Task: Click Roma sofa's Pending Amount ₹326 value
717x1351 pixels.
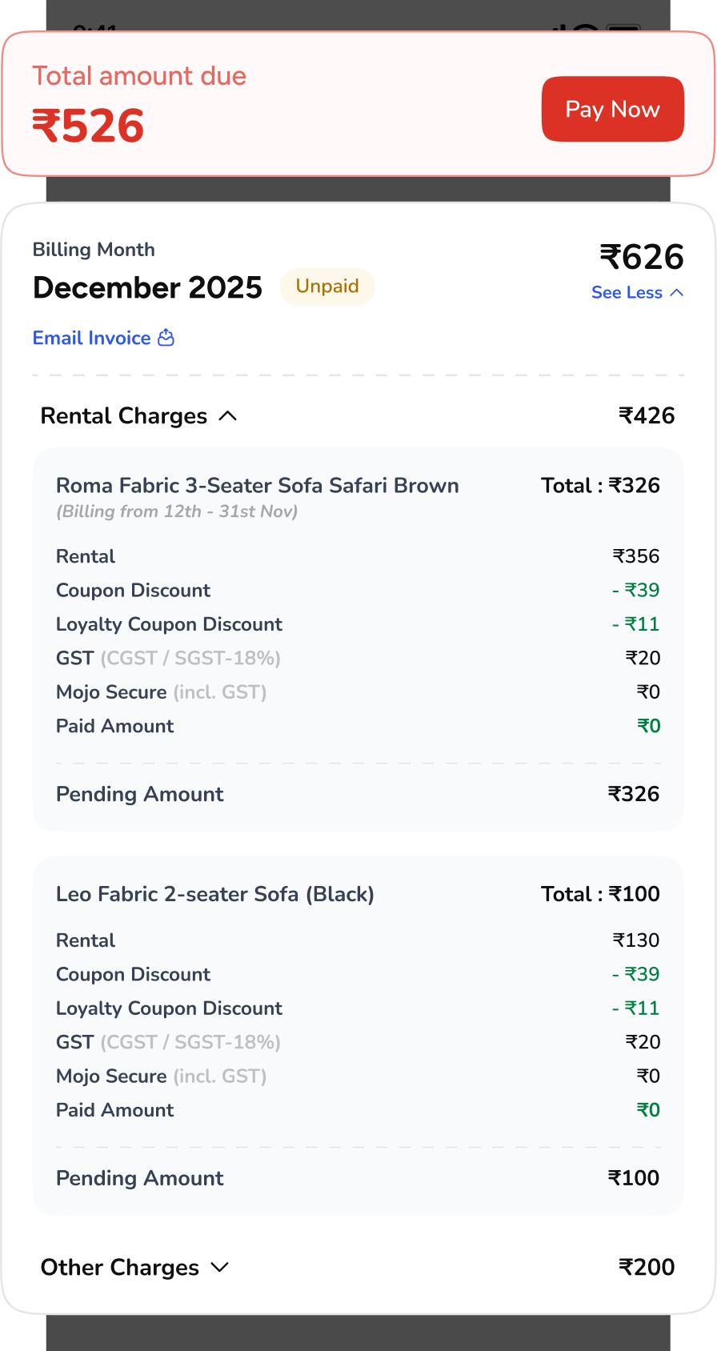Action: click(x=633, y=794)
